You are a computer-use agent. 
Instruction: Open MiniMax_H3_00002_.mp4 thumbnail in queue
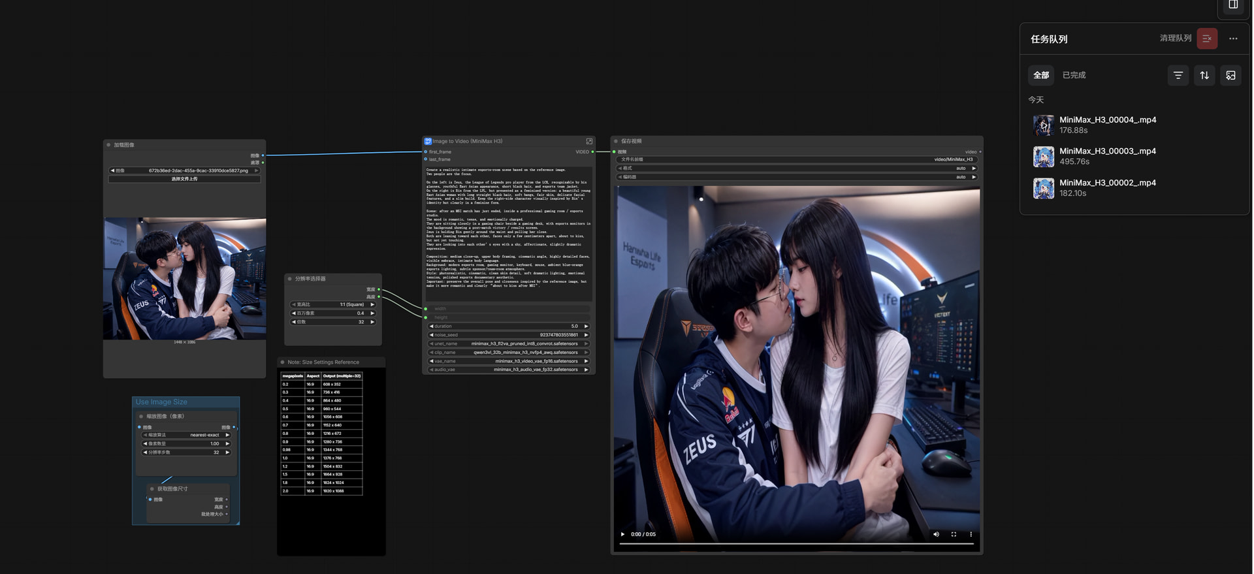pos(1043,188)
